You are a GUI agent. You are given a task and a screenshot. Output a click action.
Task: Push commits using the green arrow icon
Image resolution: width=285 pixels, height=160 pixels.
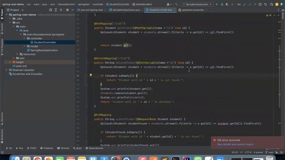(x=255, y=4)
